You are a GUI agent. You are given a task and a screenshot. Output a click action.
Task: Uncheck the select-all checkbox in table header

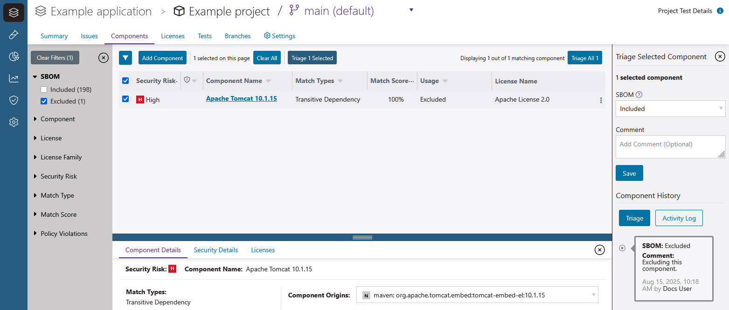click(x=125, y=80)
